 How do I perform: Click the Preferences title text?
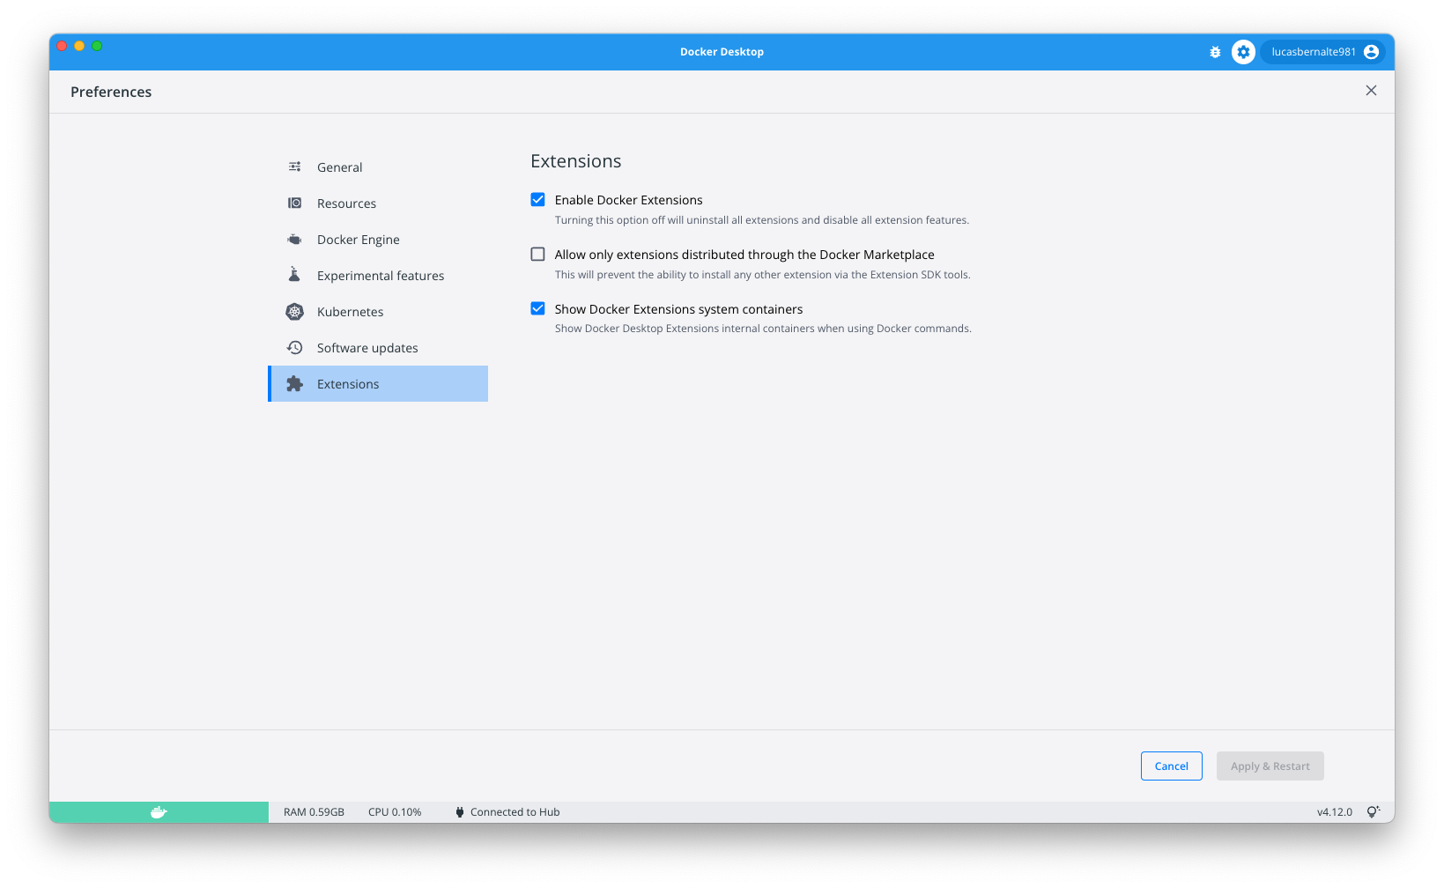111,92
